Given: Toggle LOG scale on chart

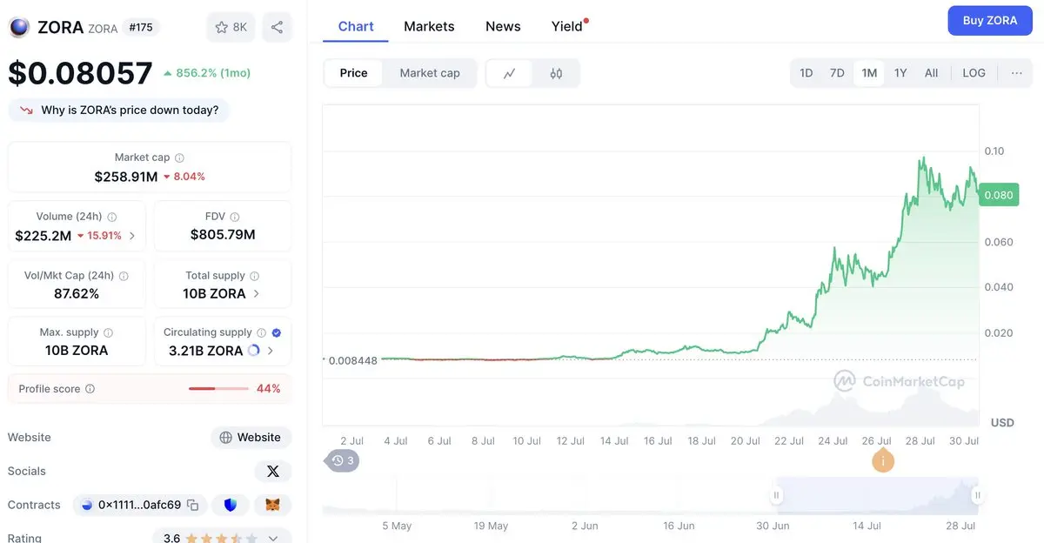Looking at the screenshot, I should point(974,73).
